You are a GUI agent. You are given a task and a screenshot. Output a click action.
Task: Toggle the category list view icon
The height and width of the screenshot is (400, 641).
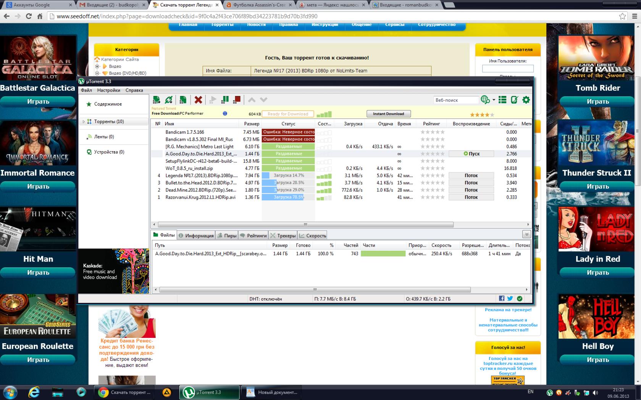502,100
